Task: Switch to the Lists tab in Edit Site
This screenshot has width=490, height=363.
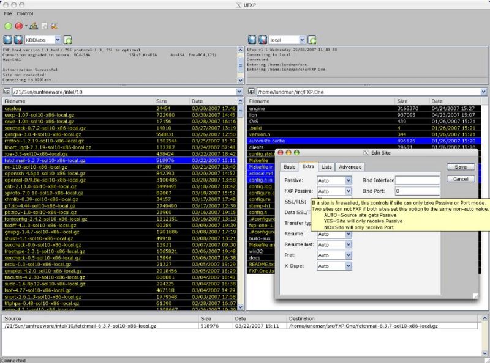Action: (x=326, y=167)
